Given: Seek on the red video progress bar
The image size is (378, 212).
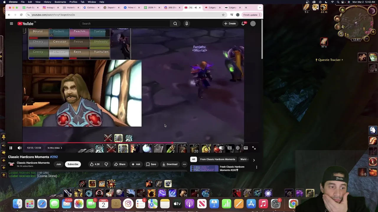Looking at the screenshot, I should [x=133, y=143].
